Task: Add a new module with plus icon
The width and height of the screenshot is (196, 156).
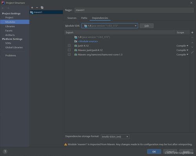Action: [x=32, y=8]
